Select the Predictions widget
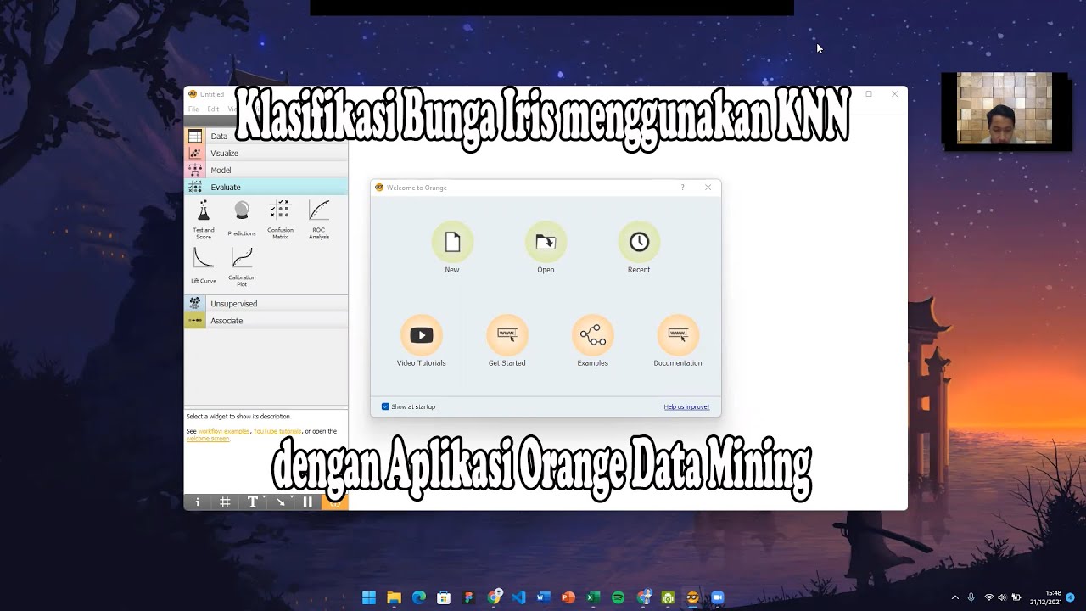The image size is (1086, 611). pos(242,220)
